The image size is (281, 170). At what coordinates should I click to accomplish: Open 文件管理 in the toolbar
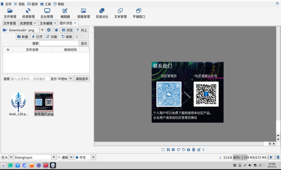10,13
